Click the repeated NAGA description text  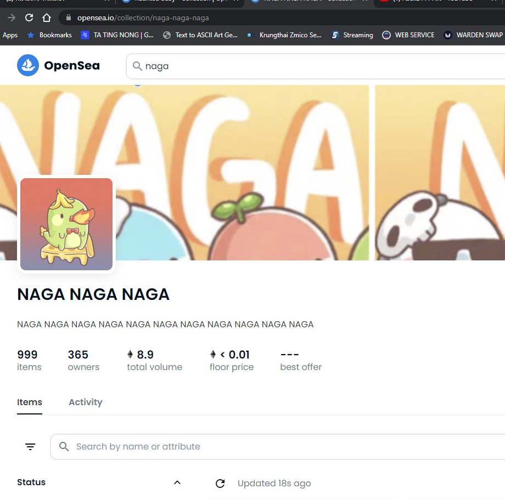165,325
